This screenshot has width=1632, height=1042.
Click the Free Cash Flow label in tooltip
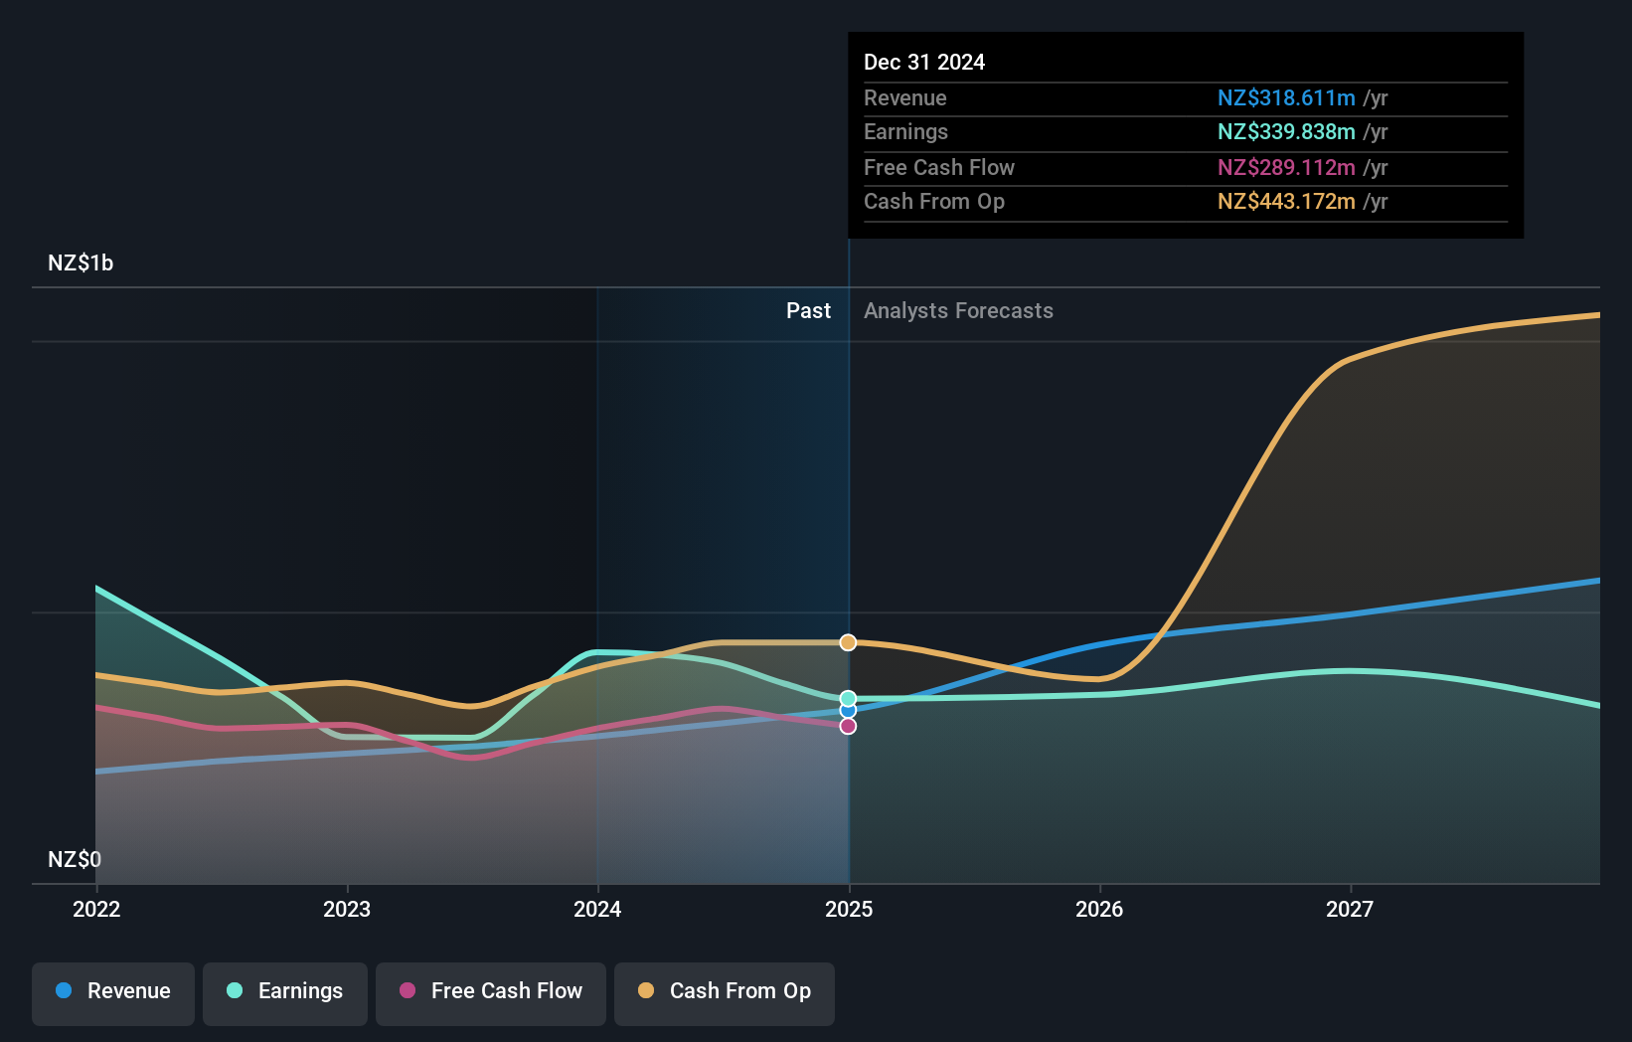tap(939, 167)
